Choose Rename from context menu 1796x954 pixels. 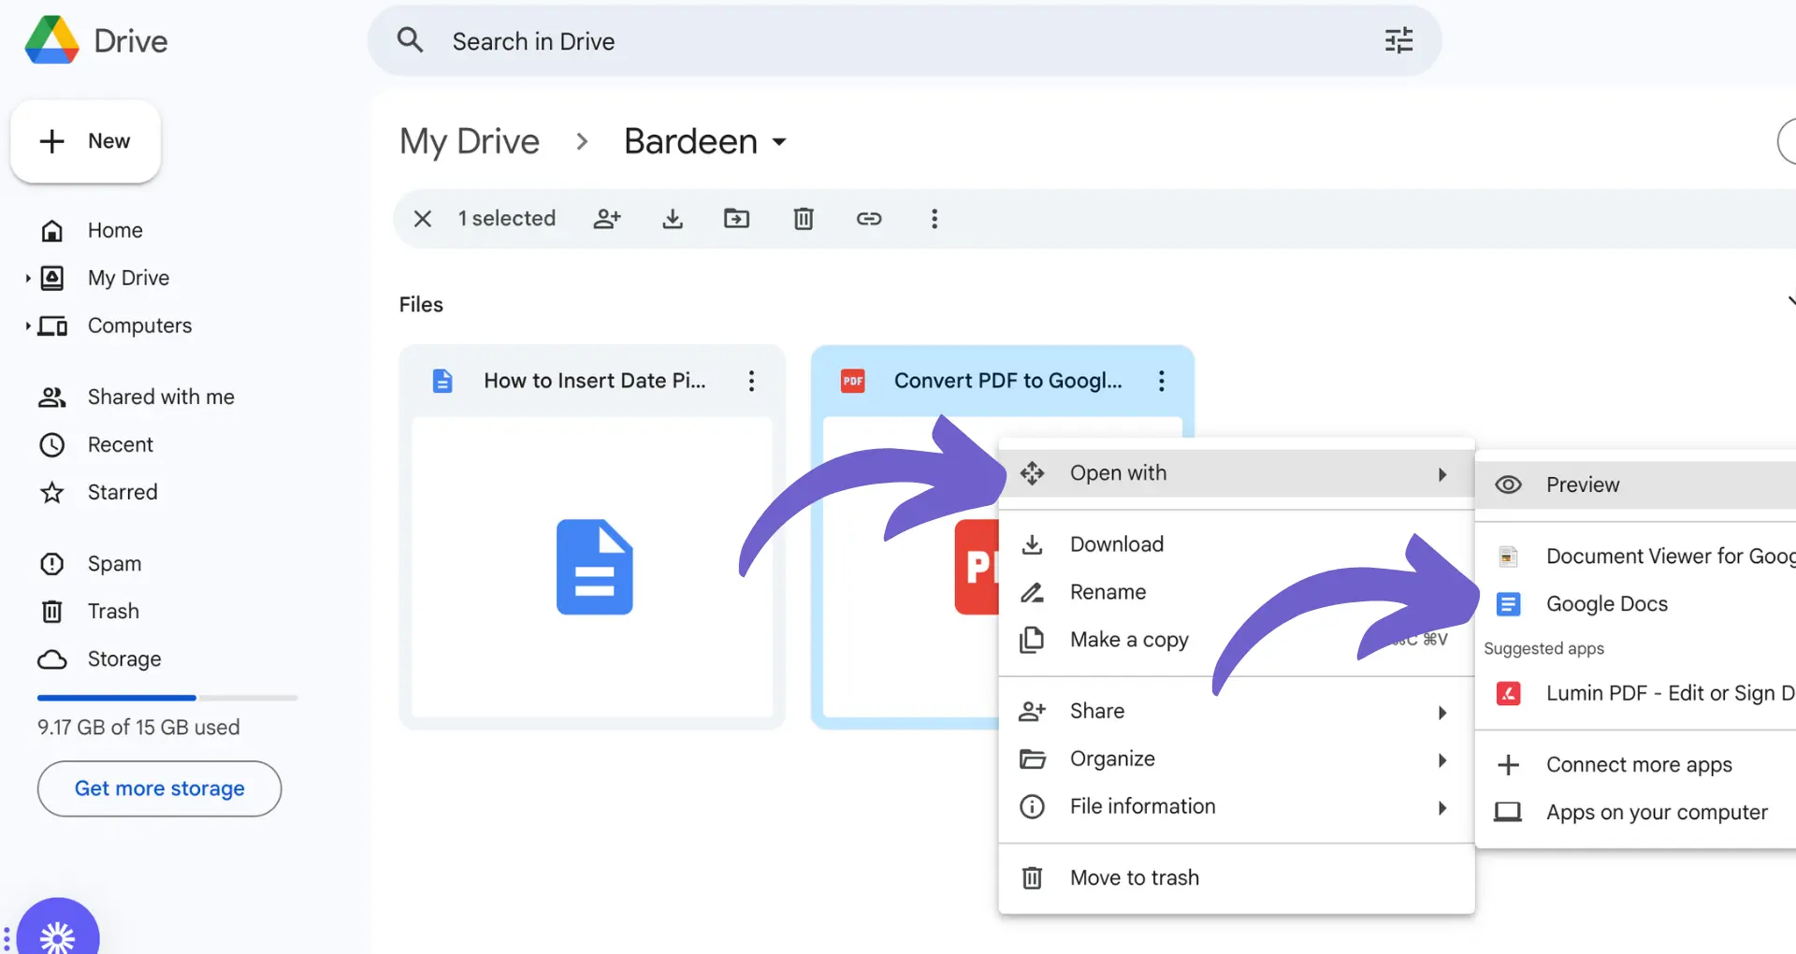1236,592
